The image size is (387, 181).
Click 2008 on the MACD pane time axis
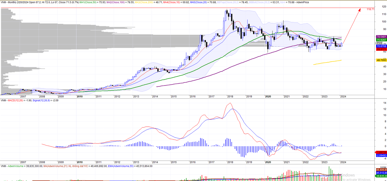(42, 162)
